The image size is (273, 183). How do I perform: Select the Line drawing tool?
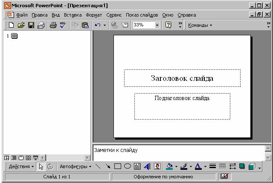click(98, 166)
